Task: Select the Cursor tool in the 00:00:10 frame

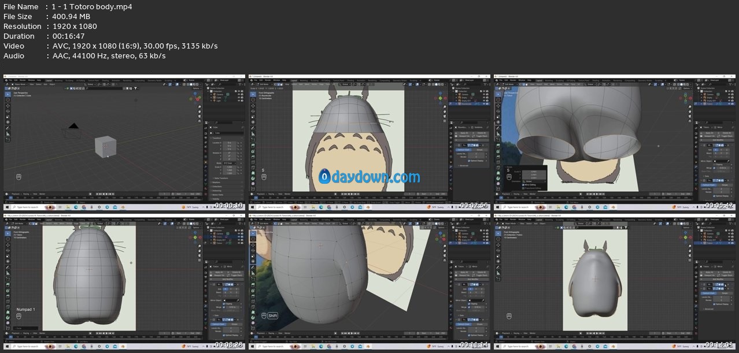Action: pos(8,100)
